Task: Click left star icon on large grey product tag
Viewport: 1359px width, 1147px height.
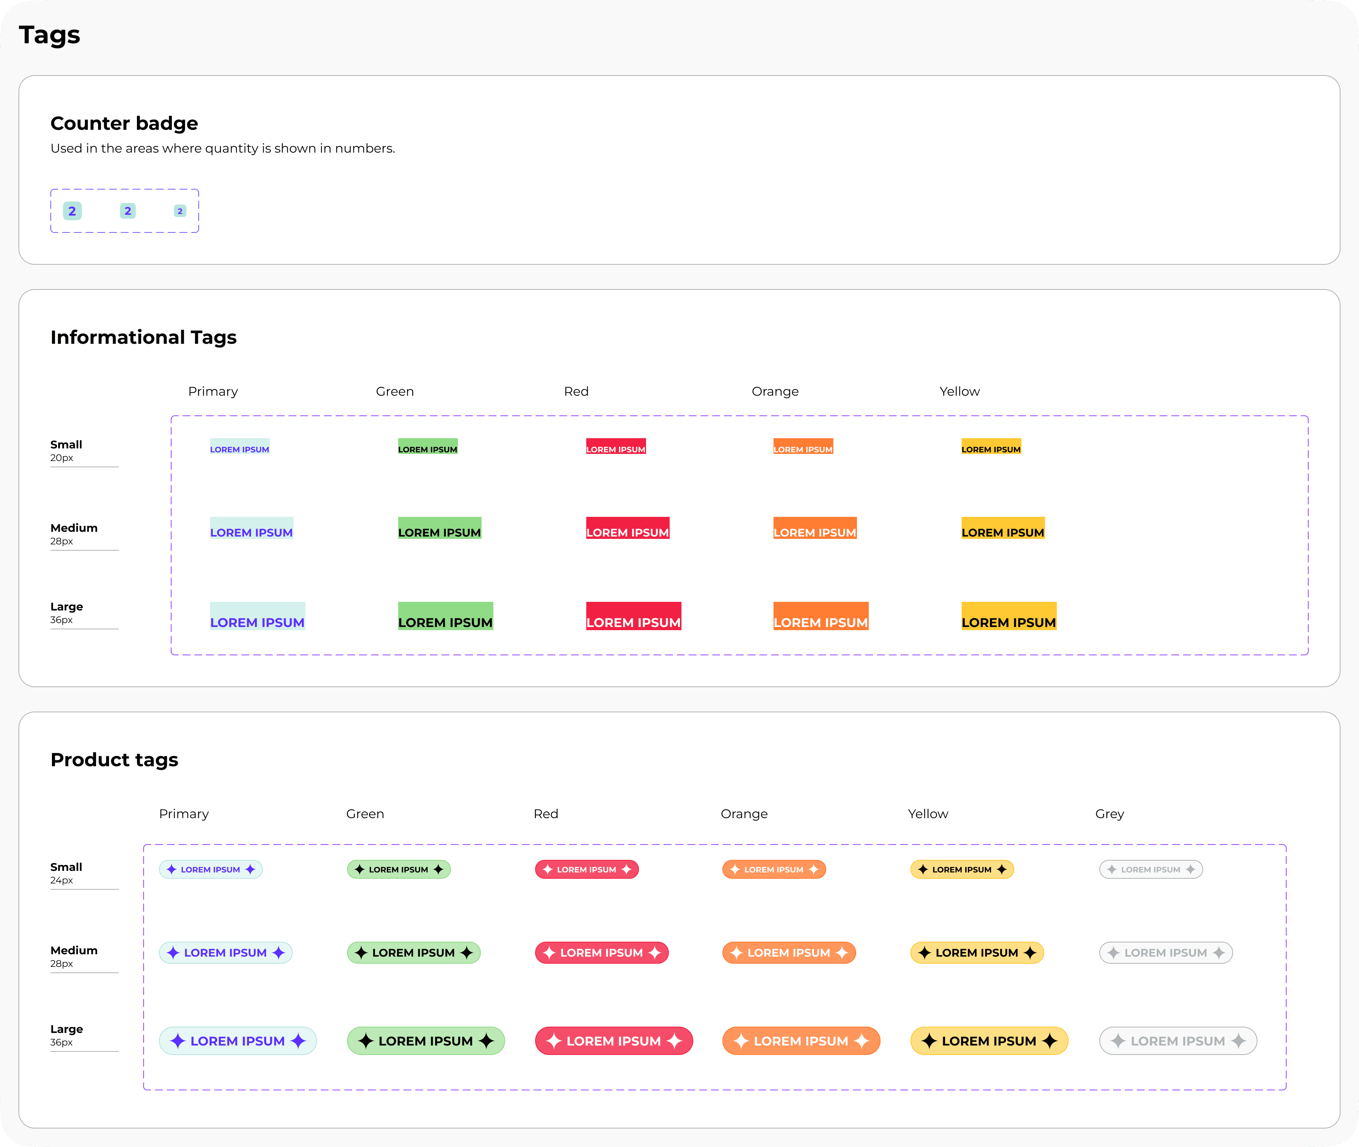Action: pyautogui.click(x=1118, y=1041)
